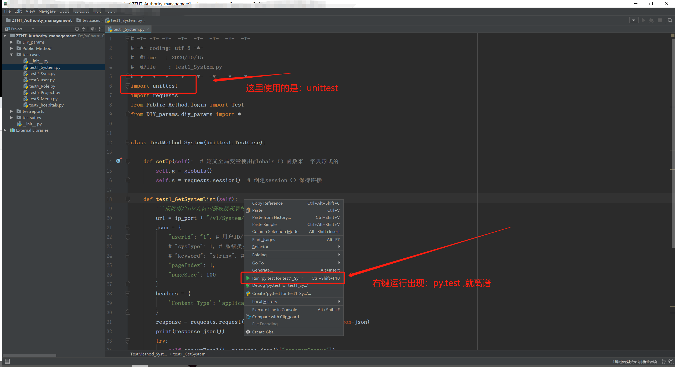Choose Compare with Clipboard
The width and height of the screenshot is (675, 367).
294,317
